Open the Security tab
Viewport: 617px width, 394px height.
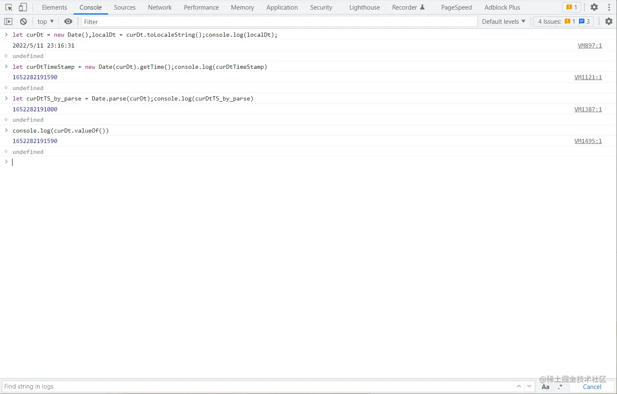pyautogui.click(x=321, y=8)
